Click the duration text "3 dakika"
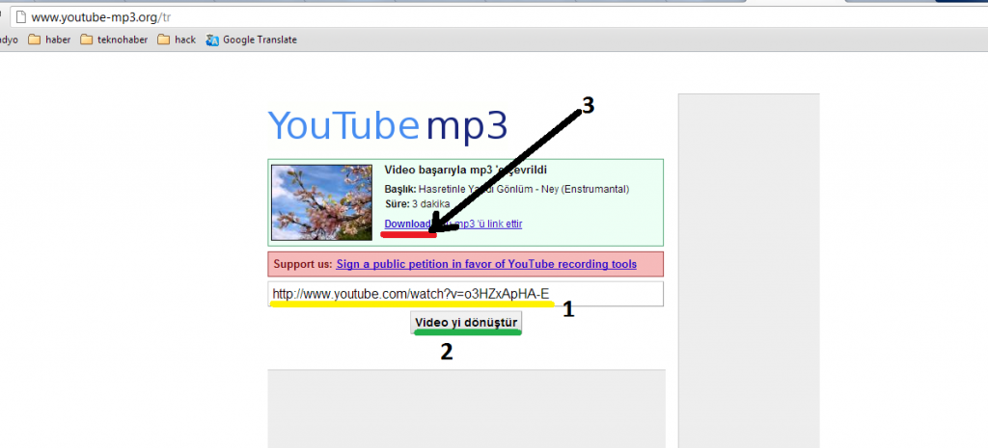This screenshot has width=988, height=448. pos(431,204)
